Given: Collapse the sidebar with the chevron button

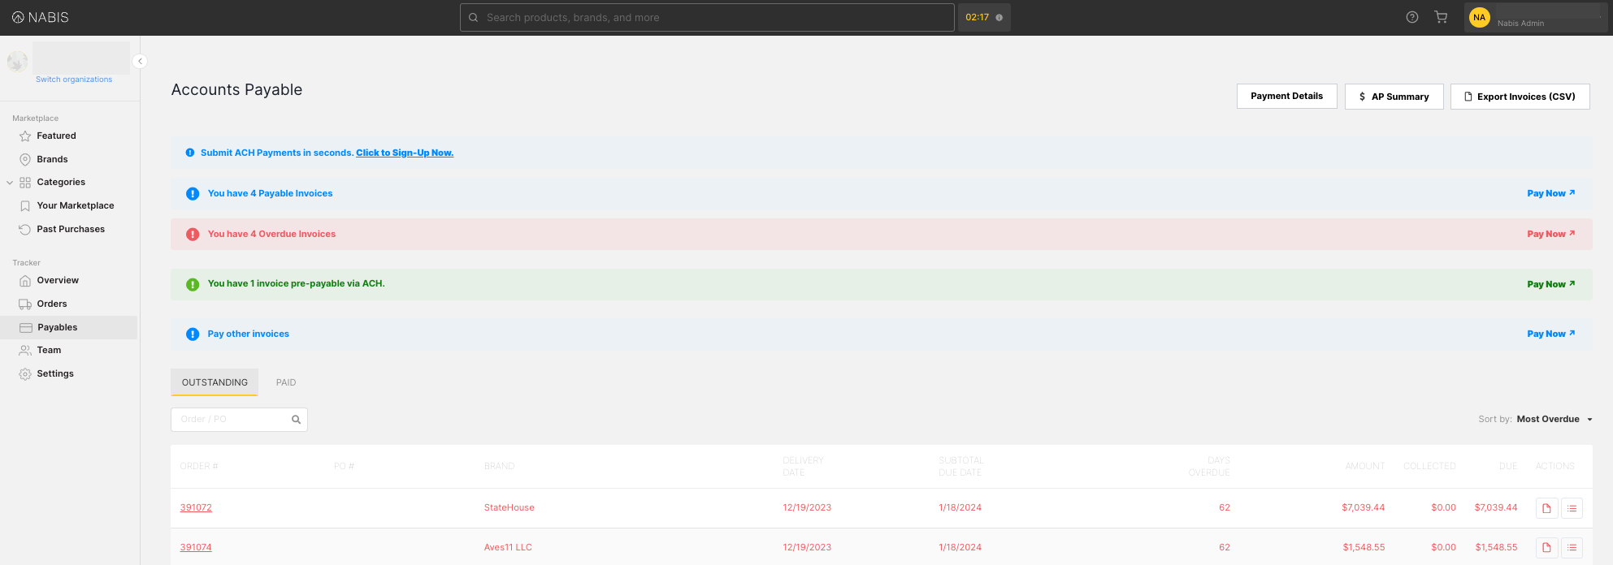Looking at the screenshot, I should pos(140,61).
